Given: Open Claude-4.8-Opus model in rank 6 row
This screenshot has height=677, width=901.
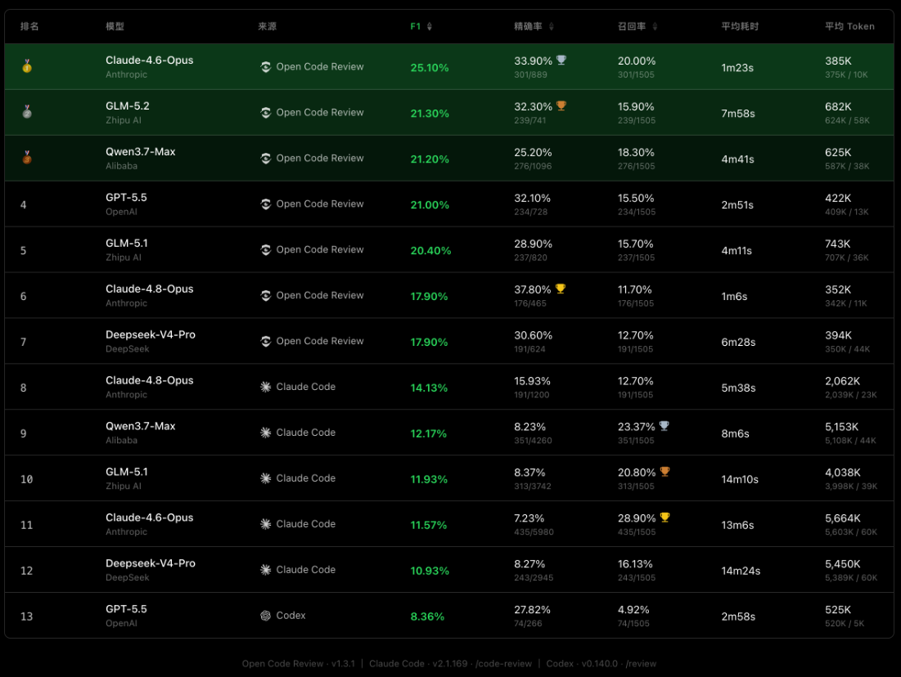Looking at the screenshot, I should click(x=150, y=289).
